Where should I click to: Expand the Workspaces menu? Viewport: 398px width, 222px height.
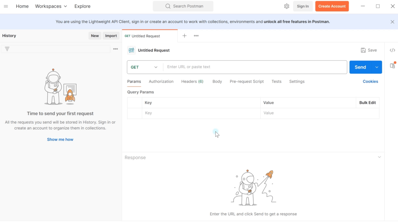click(x=51, y=6)
